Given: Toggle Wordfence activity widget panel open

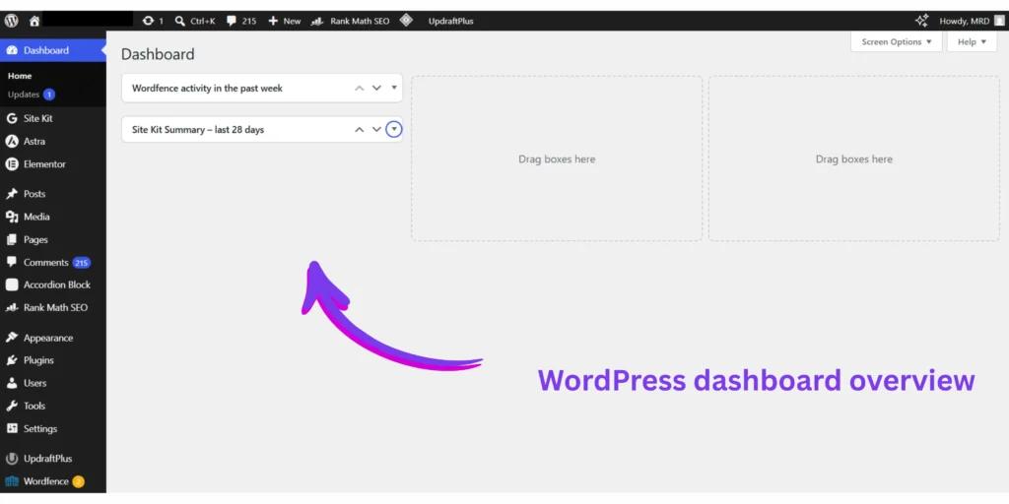Looking at the screenshot, I should [x=394, y=88].
